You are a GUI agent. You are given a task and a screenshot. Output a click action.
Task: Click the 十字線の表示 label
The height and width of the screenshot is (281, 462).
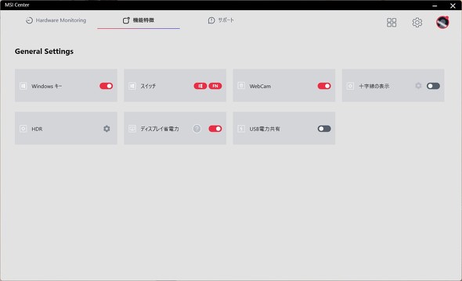click(x=374, y=86)
